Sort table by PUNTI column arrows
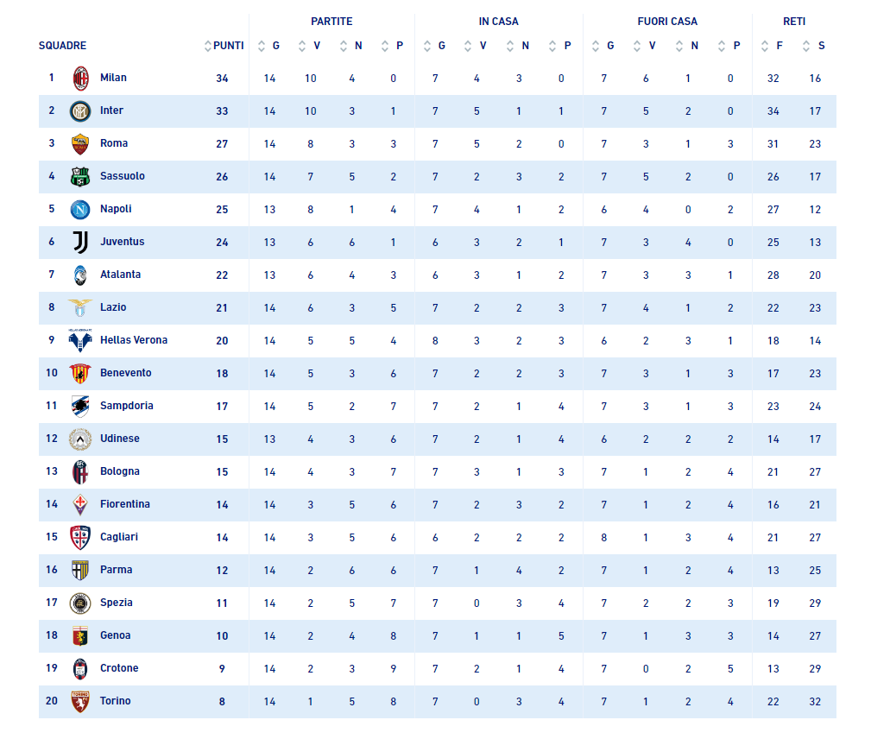Screen dimensions: 871x739 (208, 46)
